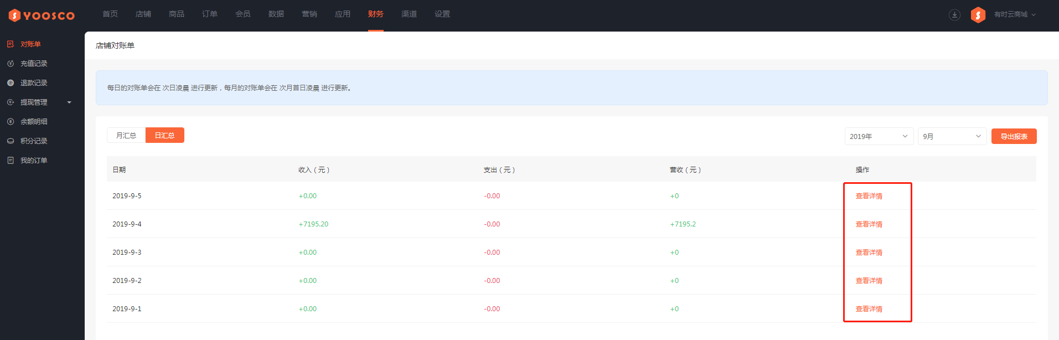Open 余额明细 in the sidebar
The height and width of the screenshot is (340, 1059).
coord(34,122)
